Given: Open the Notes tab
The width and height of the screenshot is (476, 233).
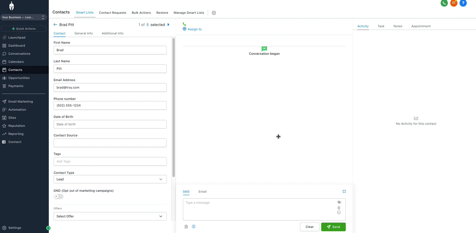Looking at the screenshot, I should pyautogui.click(x=398, y=26).
